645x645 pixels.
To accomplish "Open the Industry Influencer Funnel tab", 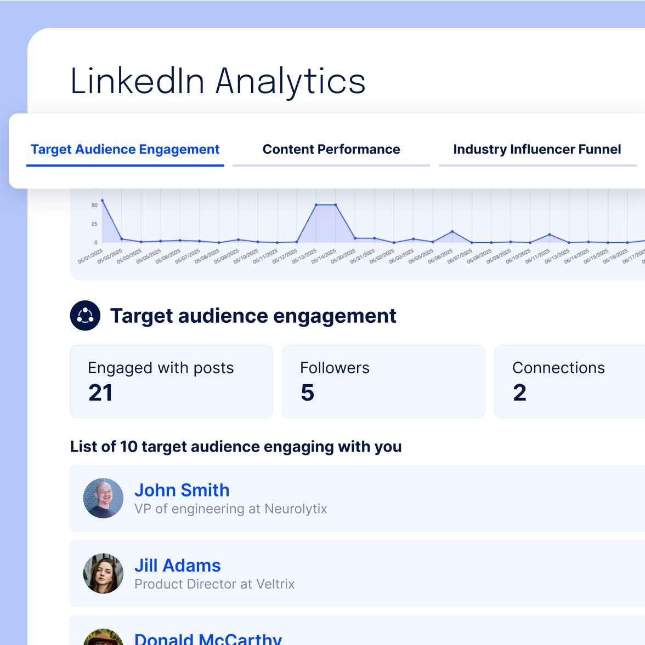I will pos(537,149).
